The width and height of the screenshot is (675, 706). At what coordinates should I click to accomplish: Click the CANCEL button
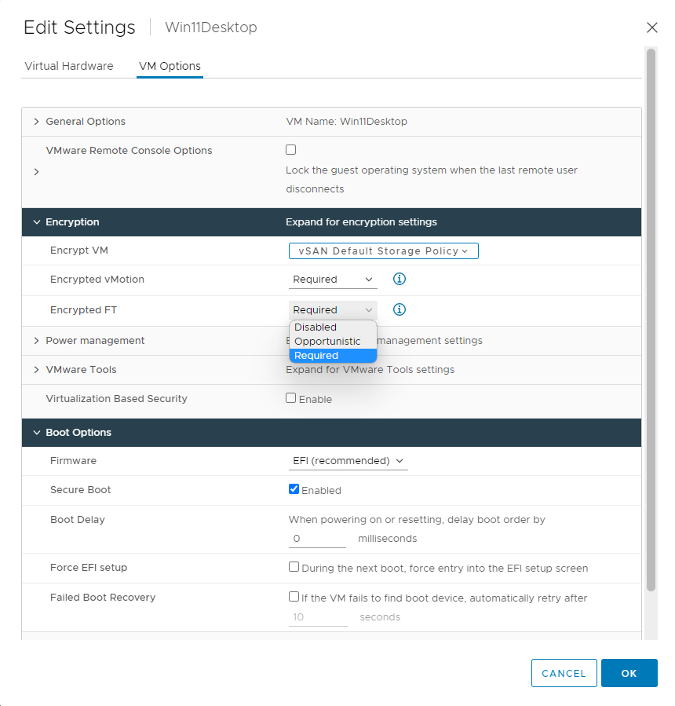[564, 673]
